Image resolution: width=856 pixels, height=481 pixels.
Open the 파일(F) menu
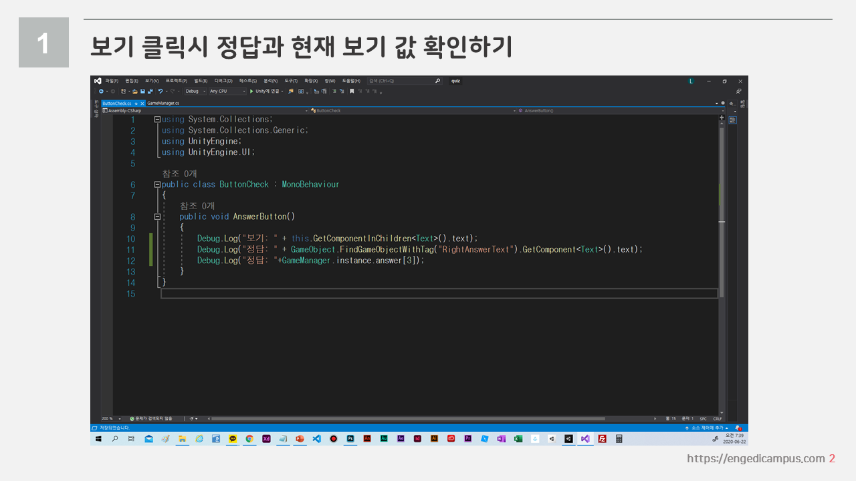coord(112,81)
